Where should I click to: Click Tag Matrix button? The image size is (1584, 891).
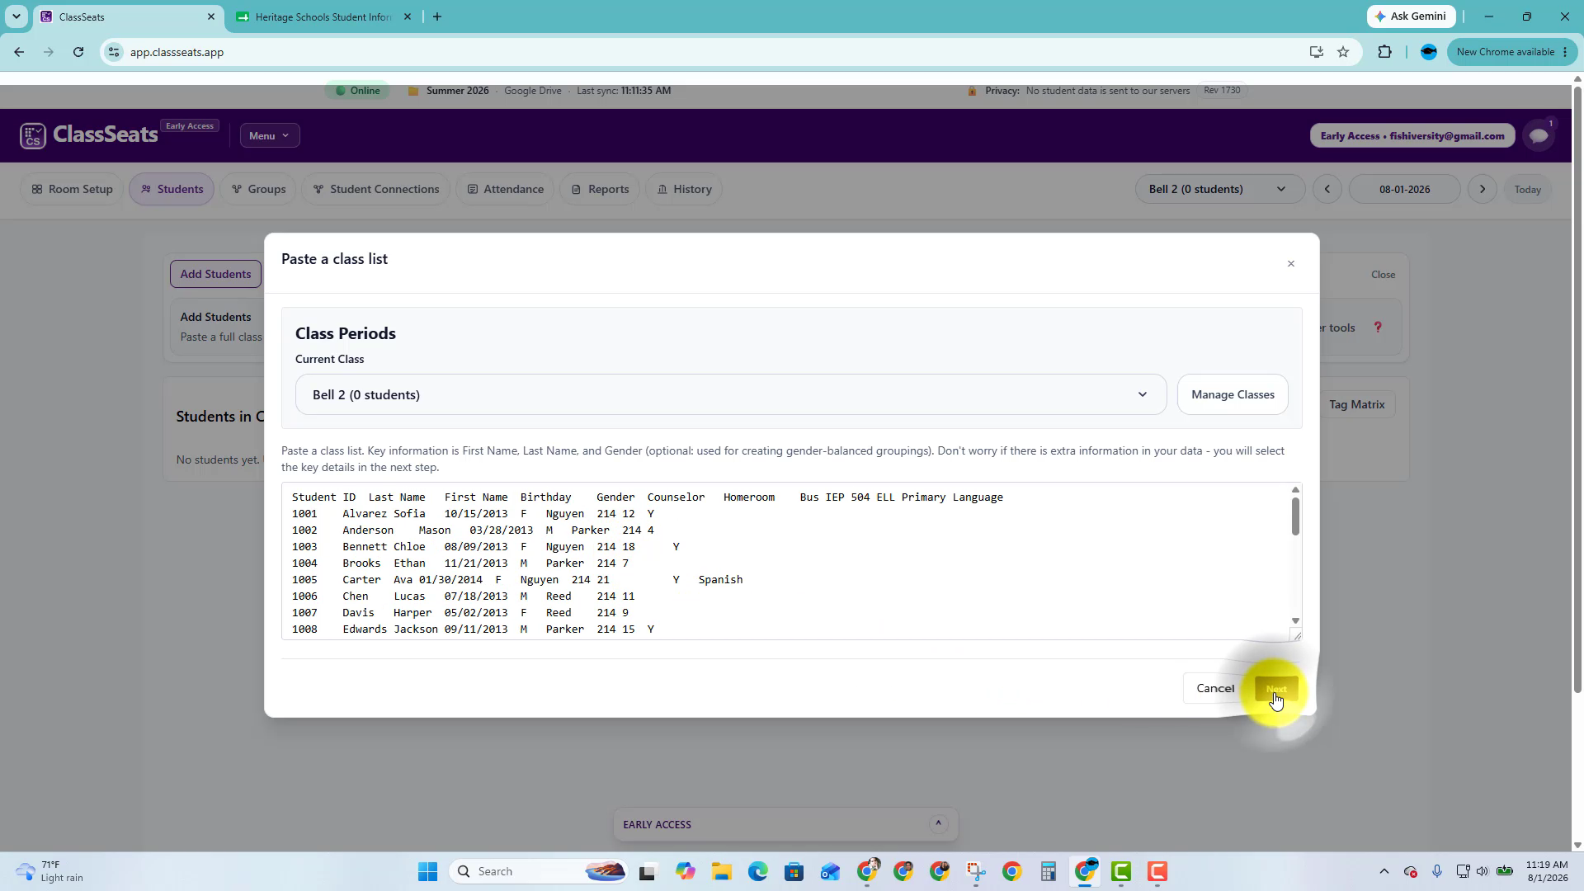(1356, 405)
